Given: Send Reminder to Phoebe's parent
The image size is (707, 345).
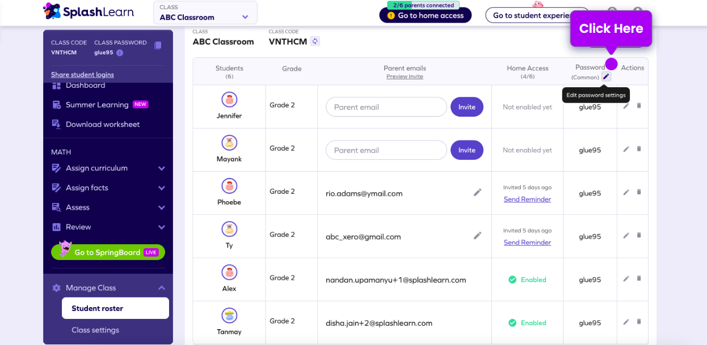Looking at the screenshot, I should (527, 199).
